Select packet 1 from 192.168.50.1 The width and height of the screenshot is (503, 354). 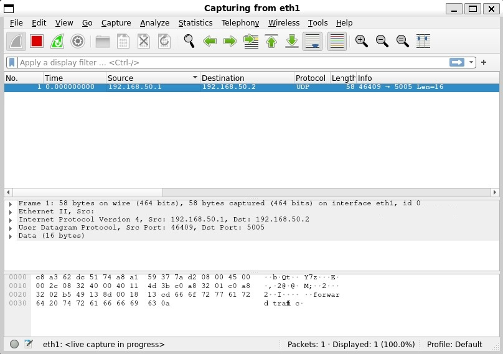(251, 87)
